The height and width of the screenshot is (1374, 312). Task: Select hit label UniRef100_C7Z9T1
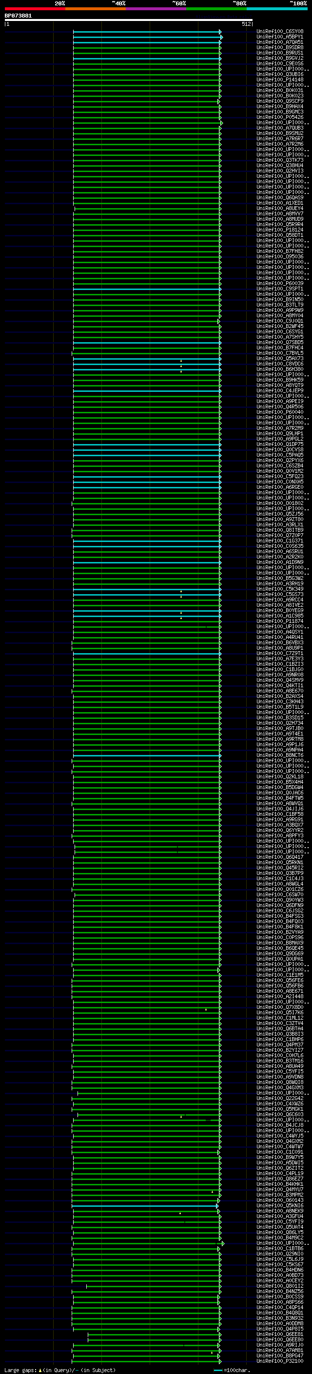[x=280, y=654]
